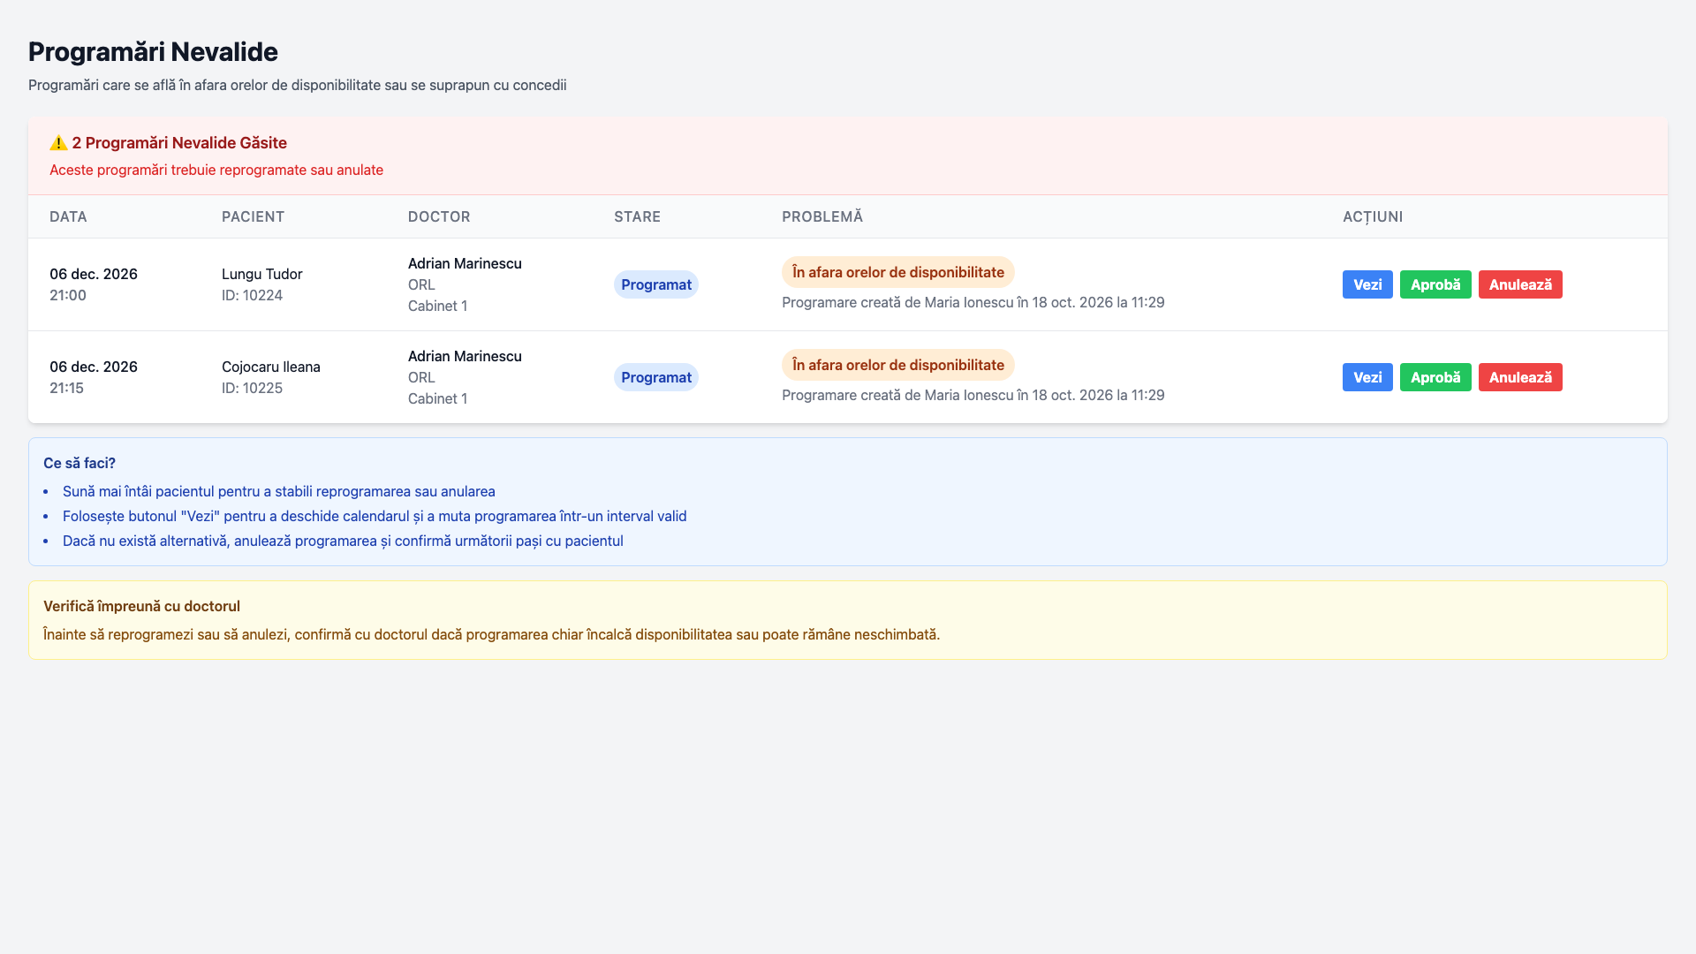Select patient name Cojocaru Ileana
Image resolution: width=1696 pixels, height=954 pixels.
[x=271, y=367]
